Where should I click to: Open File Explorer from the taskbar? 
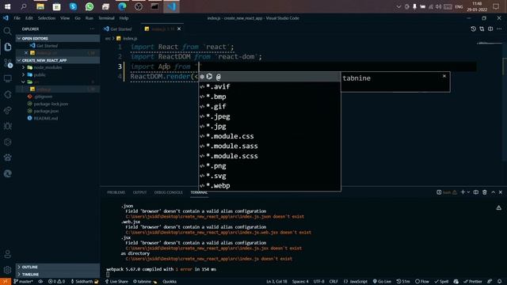[40, 6]
